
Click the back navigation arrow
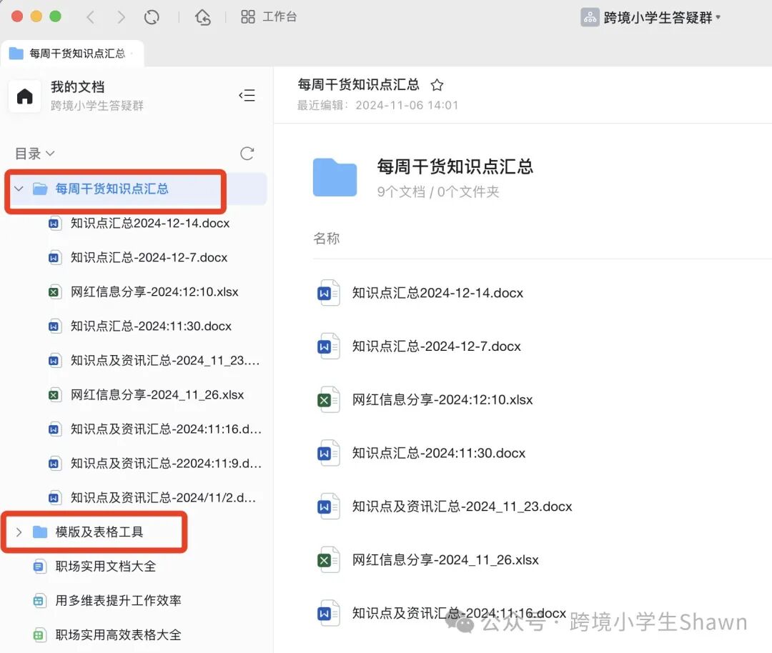(90, 17)
